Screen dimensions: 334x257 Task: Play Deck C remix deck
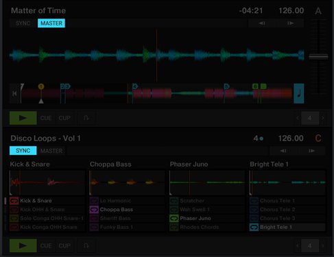pyautogui.click(x=23, y=246)
